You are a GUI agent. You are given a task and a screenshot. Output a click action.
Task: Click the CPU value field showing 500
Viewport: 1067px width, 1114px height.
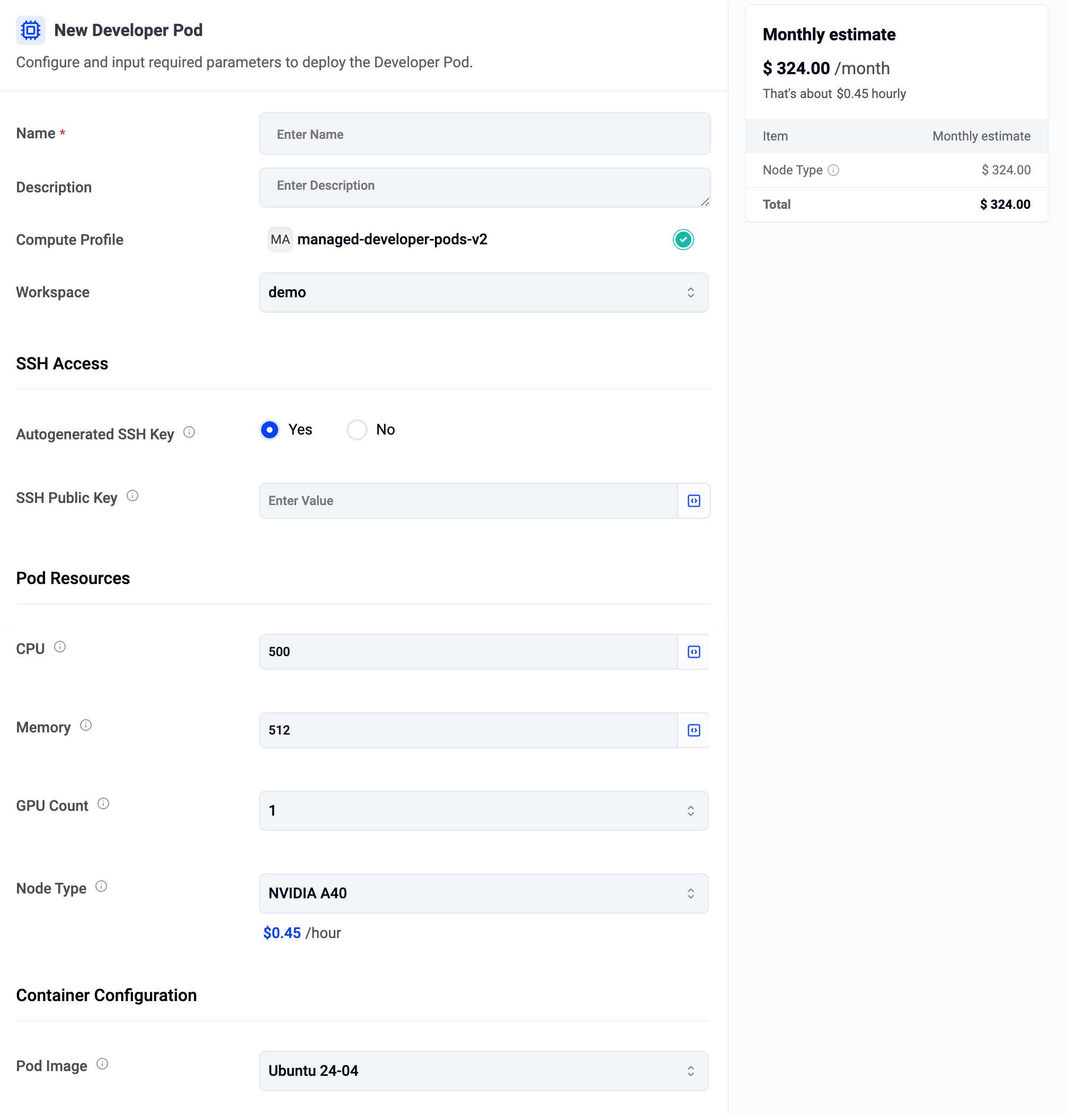click(x=468, y=652)
